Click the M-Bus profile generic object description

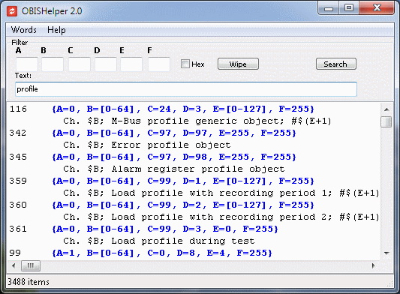197,121
